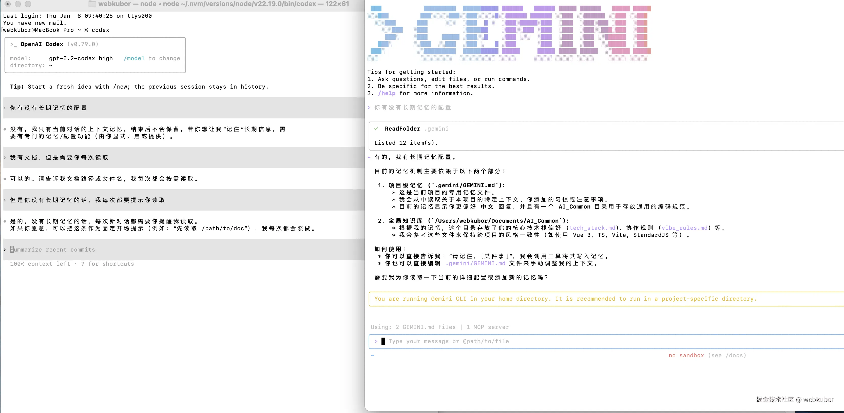Screen dimensions: 844x413
Task: Click the tilde directory indicator below Gemini input
Action: click(372, 355)
